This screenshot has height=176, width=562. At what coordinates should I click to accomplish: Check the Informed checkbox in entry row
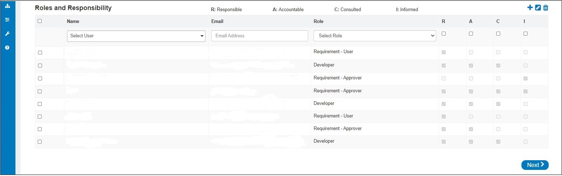525,34
